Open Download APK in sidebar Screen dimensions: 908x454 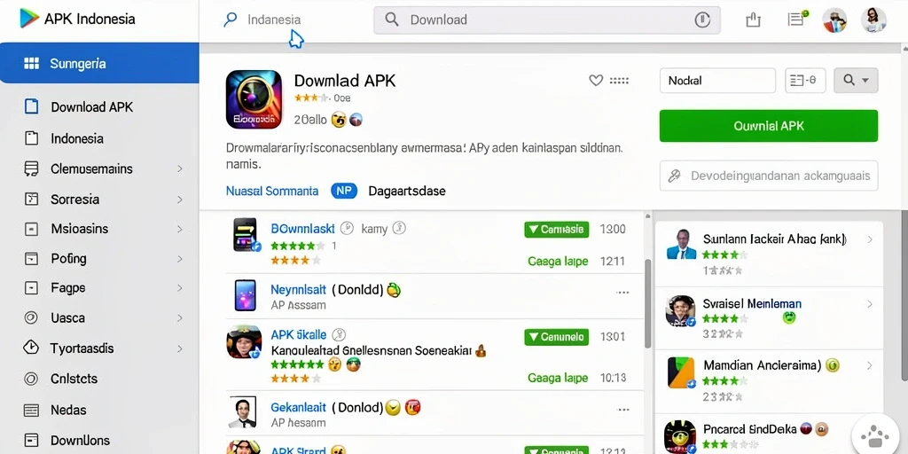click(92, 107)
